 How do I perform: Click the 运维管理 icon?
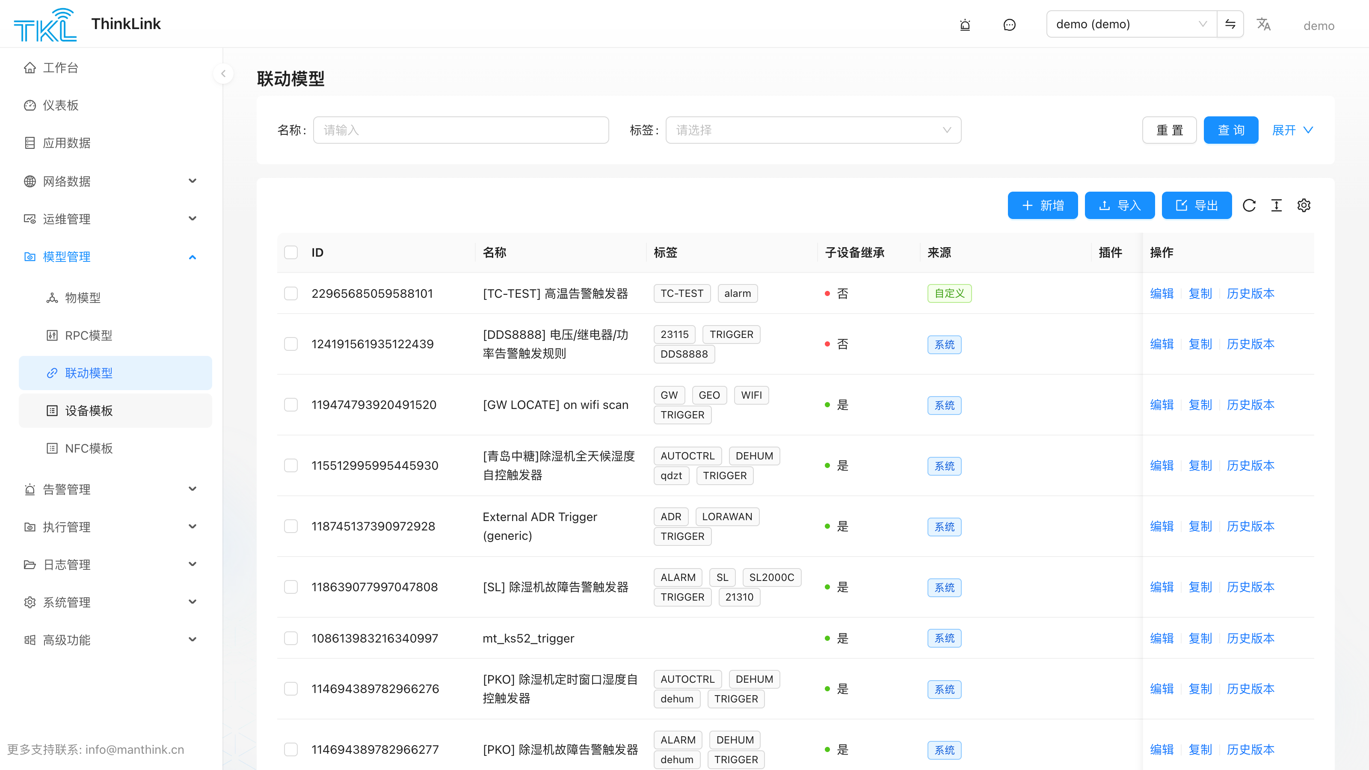pyautogui.click(x=30, y=219)
